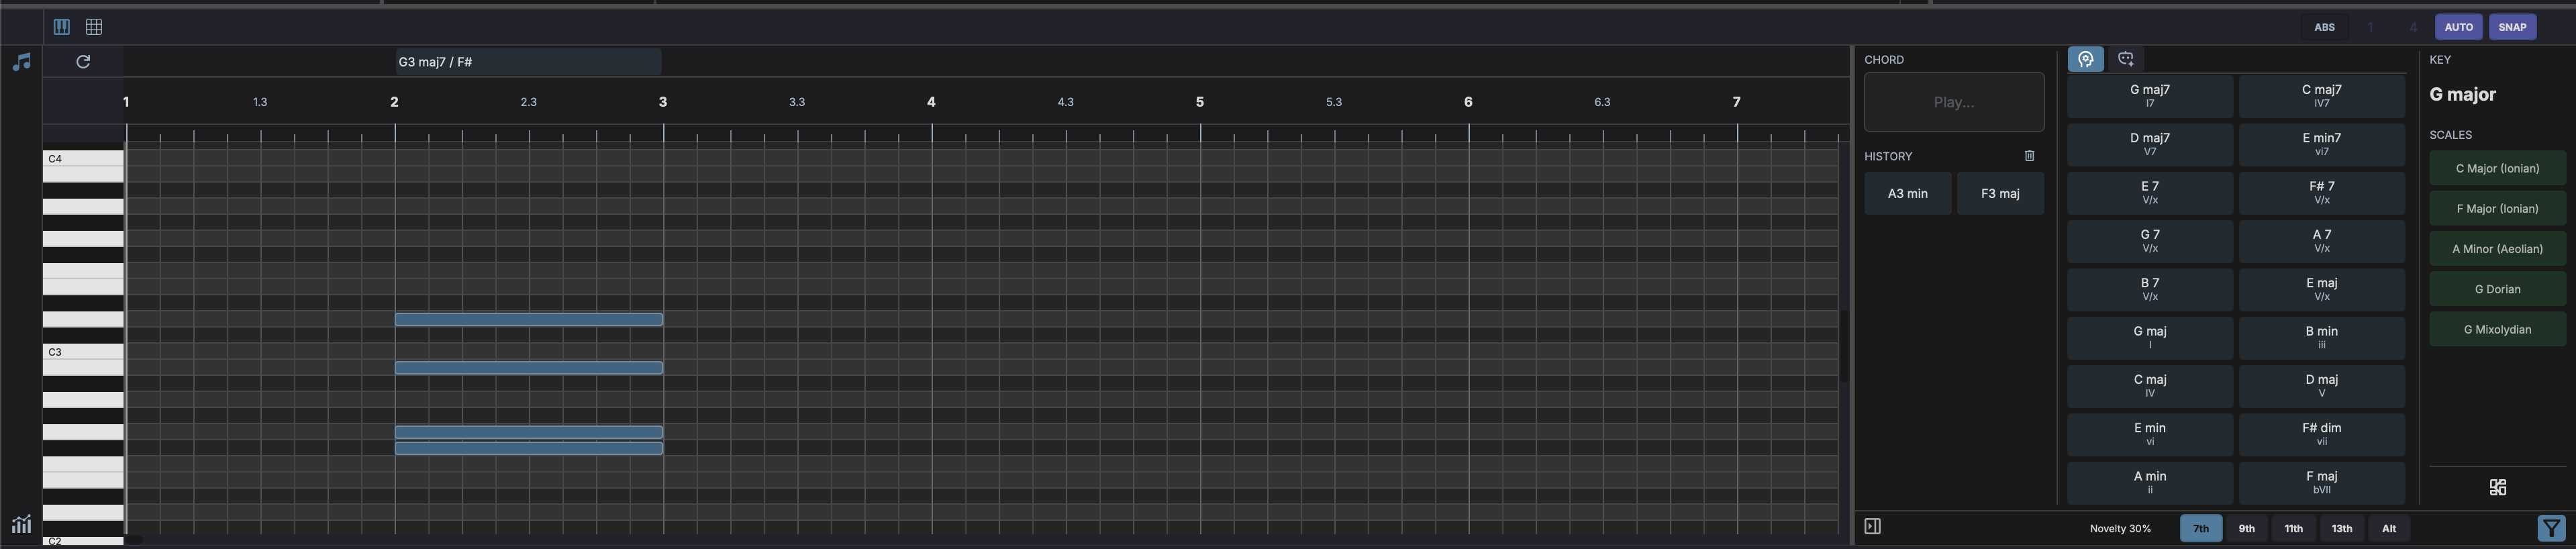Click the C4 piano key

(x=83, y=158)
